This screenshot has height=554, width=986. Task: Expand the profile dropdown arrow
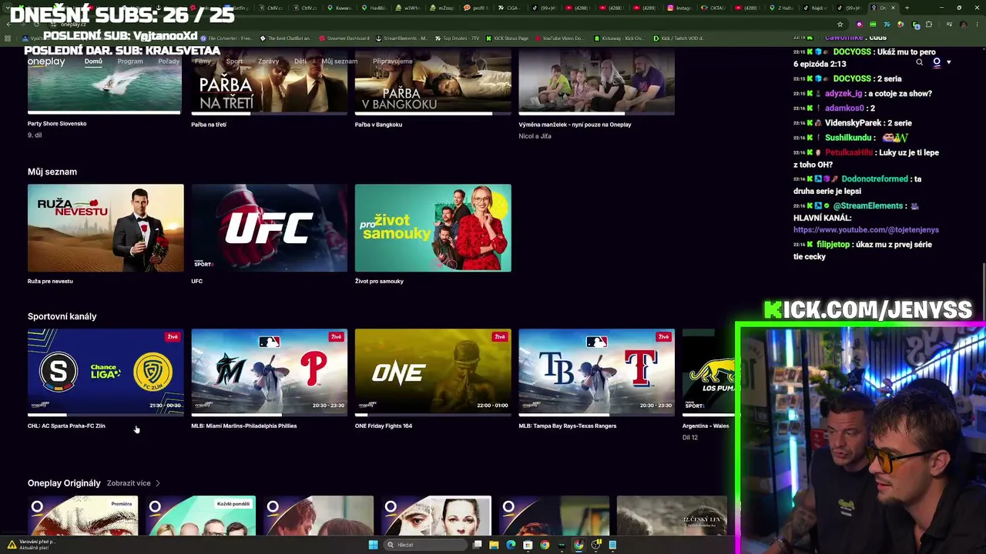pos(948,62)
